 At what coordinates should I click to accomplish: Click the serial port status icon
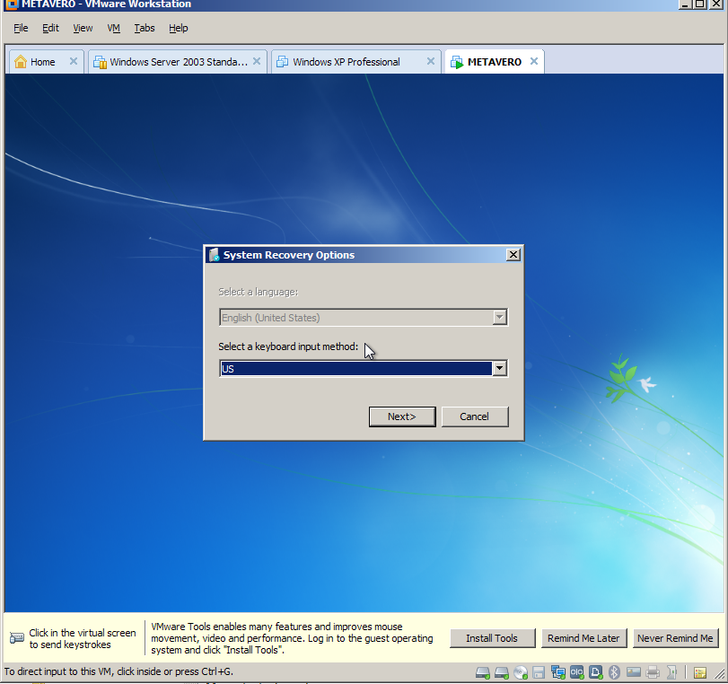pyautogui.click(x=577, y=672)
